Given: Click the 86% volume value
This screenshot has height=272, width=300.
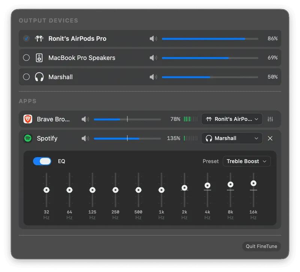Looking at the screenshot, I should point(273,39).
